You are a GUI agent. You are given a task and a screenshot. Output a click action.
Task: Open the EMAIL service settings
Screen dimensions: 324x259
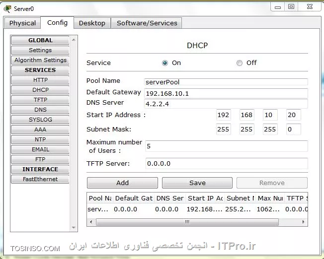click(40, 149)
